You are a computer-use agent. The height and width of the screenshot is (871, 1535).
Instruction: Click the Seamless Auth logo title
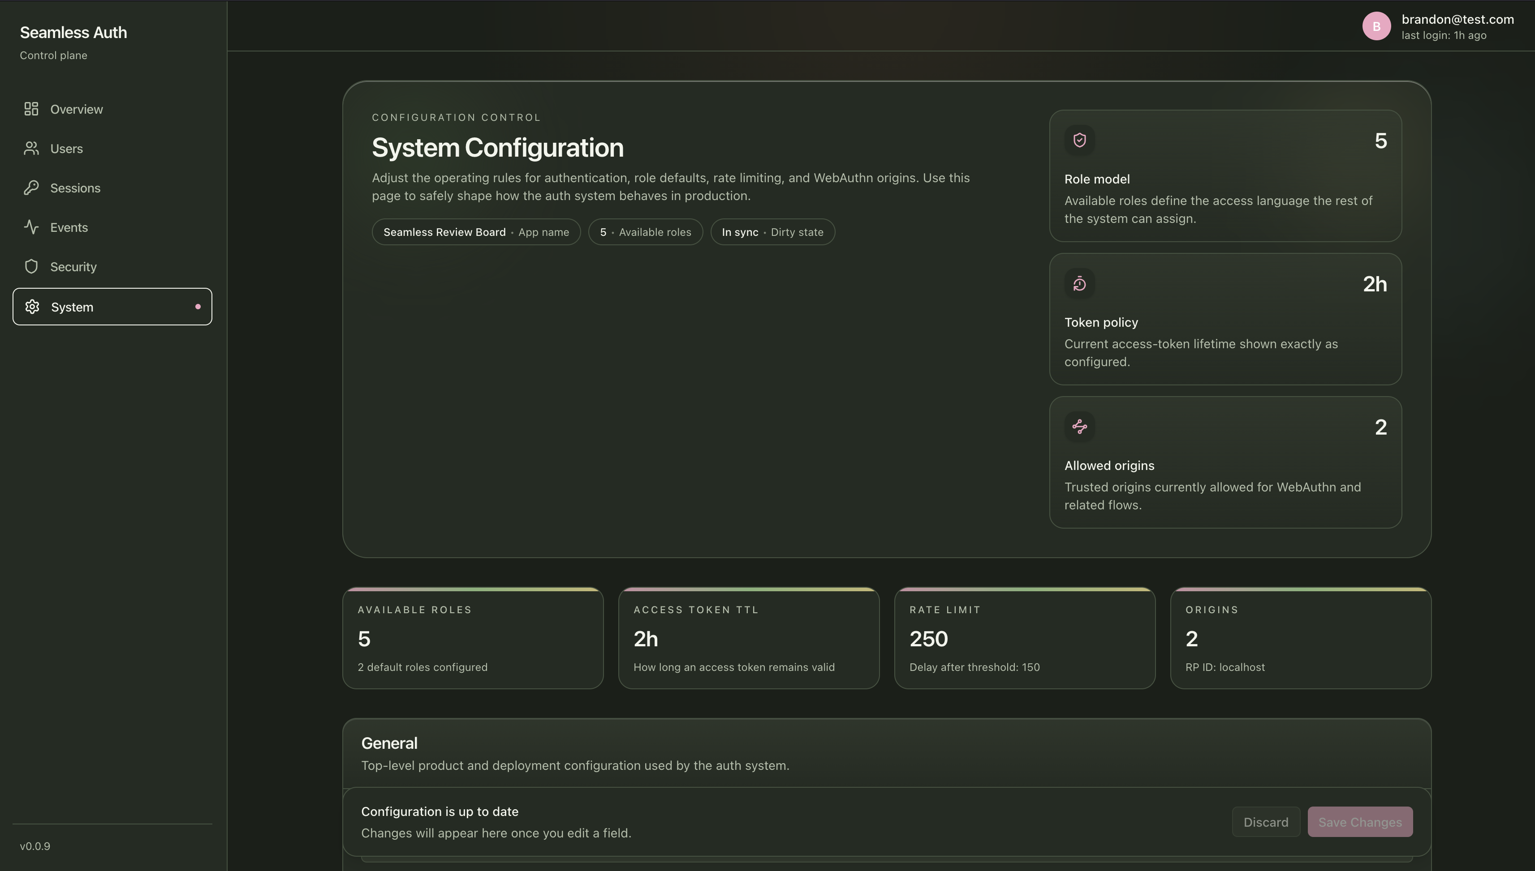(73, 32)
